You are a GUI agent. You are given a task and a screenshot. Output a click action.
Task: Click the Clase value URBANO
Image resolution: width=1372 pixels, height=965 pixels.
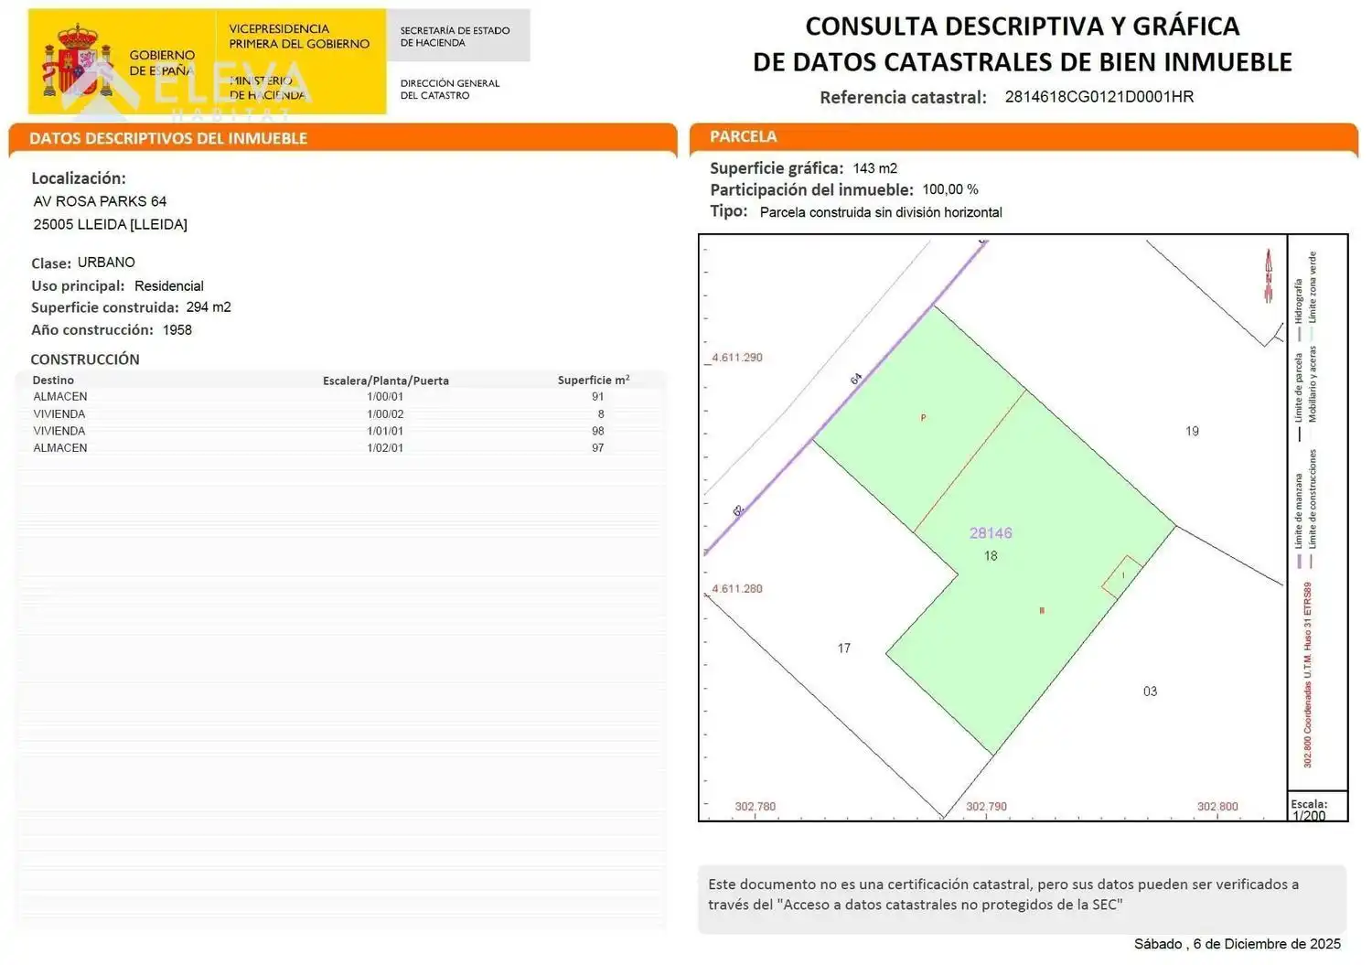[106, 263]
